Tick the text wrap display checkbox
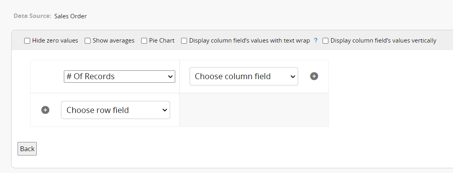The height and width of the screenshot is (173, 453). [x=184, y=41]
